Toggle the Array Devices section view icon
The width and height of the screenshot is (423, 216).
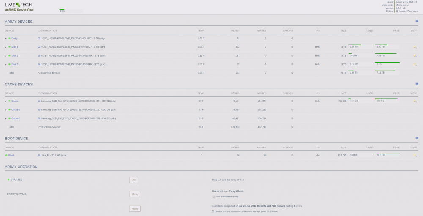tap(417, 21)
